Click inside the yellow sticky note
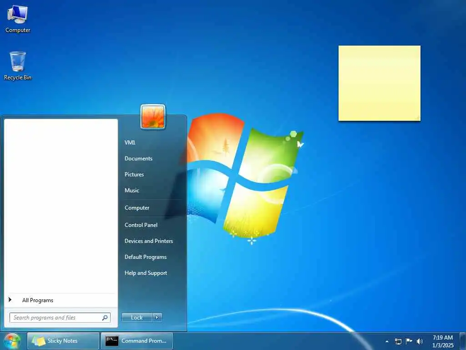 click(380, 83)
